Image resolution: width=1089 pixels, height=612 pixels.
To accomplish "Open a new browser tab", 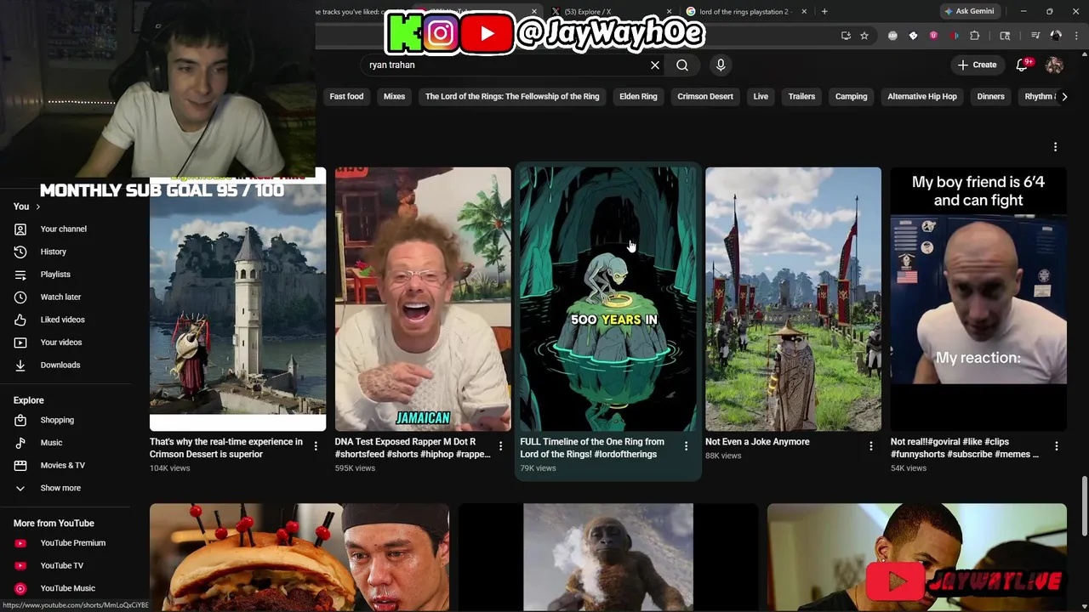I will pyautogui.click(x=824, y=11).
